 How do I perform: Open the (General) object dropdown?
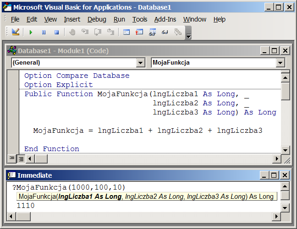coord(141,63)
